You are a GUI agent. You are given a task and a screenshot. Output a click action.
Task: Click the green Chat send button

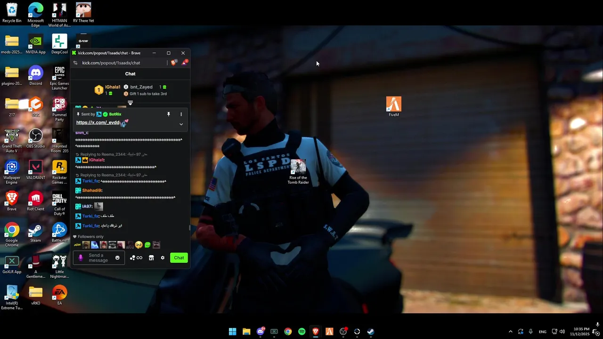tap(179, 258)
